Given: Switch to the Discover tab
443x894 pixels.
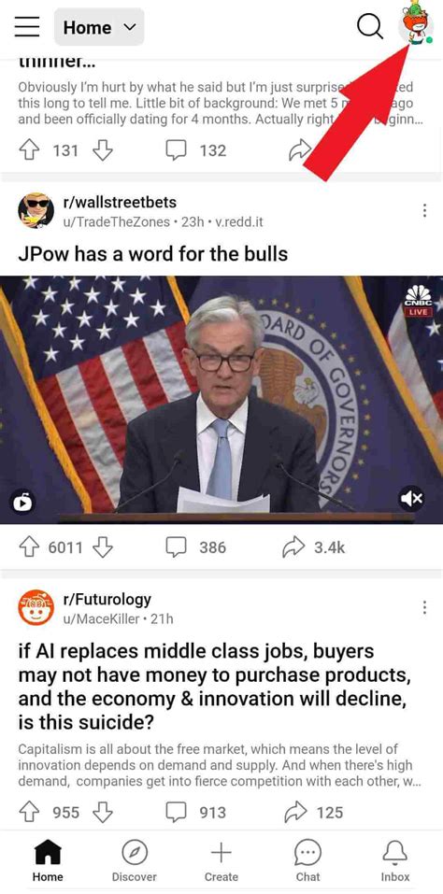Looking at the screenshot, I should (x=134, y=861).
